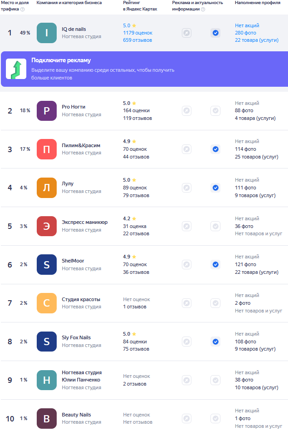Click the Студия красоты yellow avatar
Viewport: 288px width, 436px height.
47,303
